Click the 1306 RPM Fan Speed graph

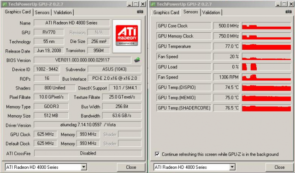(266, 77)
